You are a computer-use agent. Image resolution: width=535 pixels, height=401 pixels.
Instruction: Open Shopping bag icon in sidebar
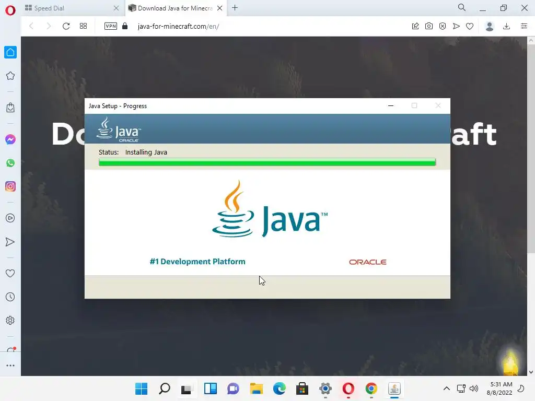click(x=10, y=108)
